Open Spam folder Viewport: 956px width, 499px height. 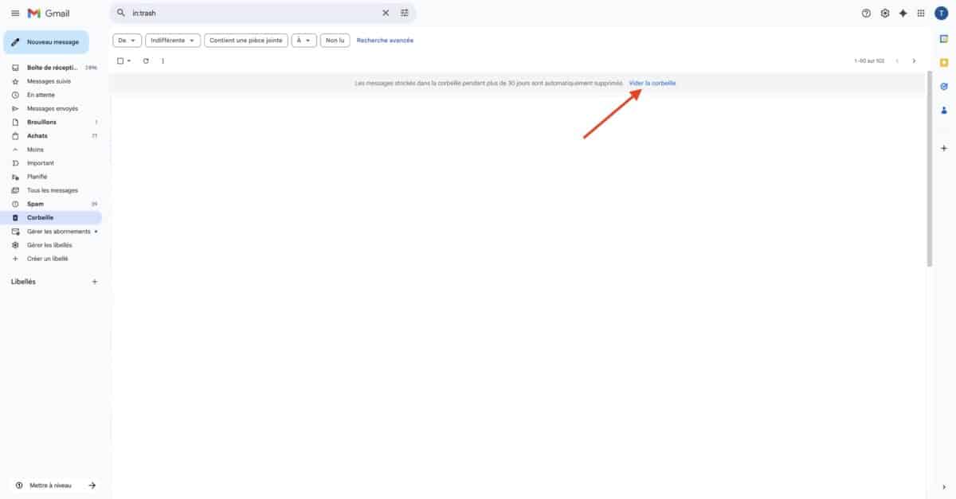(52, 204)
